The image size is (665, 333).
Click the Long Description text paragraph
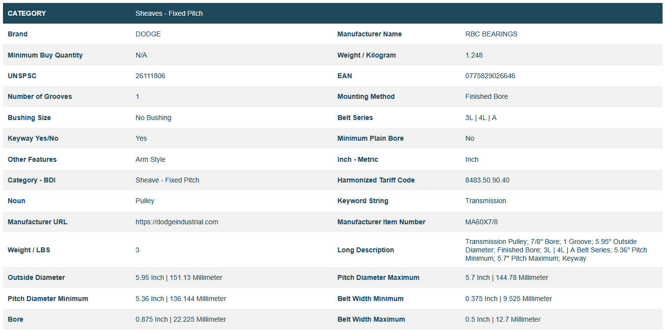[x=556, y=250]
